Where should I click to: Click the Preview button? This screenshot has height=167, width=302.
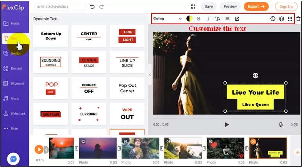tap(230, 7)
